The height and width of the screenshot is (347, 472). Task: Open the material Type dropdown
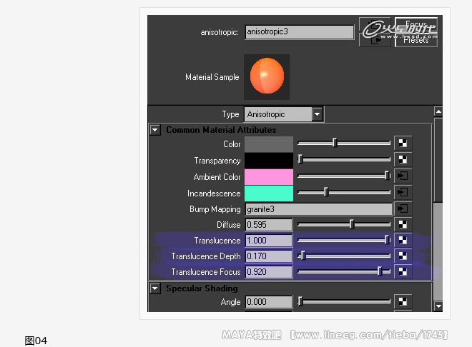tap(318, 114)
